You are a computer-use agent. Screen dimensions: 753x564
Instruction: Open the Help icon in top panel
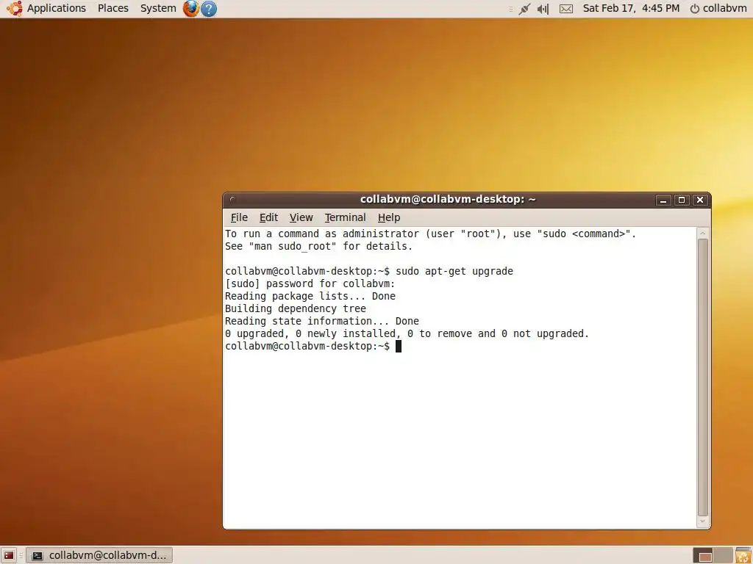pos(209,9)
